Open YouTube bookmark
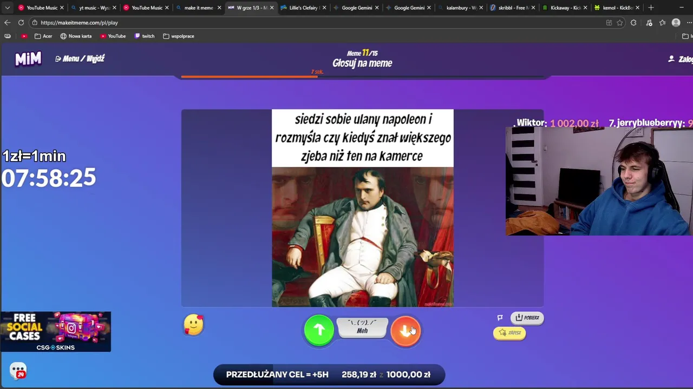 pyautogui.click(x=113, y=36)
